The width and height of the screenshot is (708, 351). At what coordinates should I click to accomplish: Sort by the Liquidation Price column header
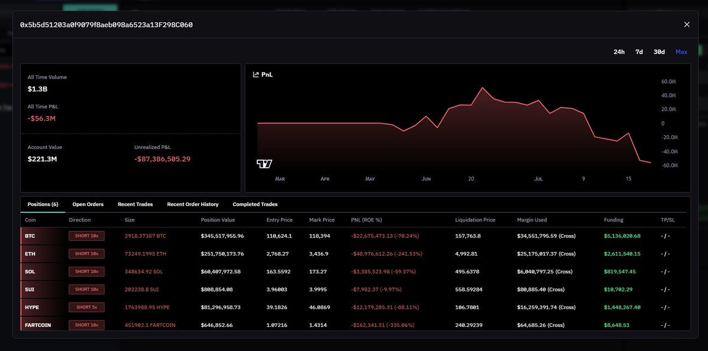pos(475,220)
